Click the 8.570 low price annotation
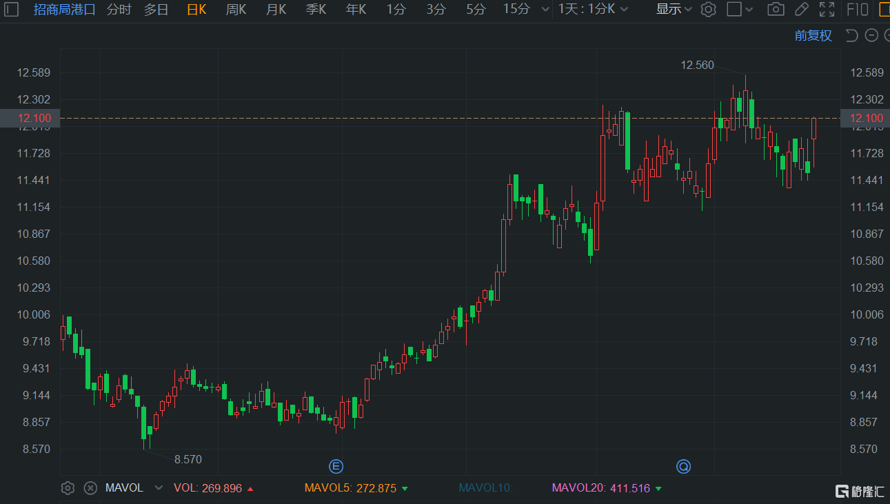The image size is (890, 504). (188, 459)
